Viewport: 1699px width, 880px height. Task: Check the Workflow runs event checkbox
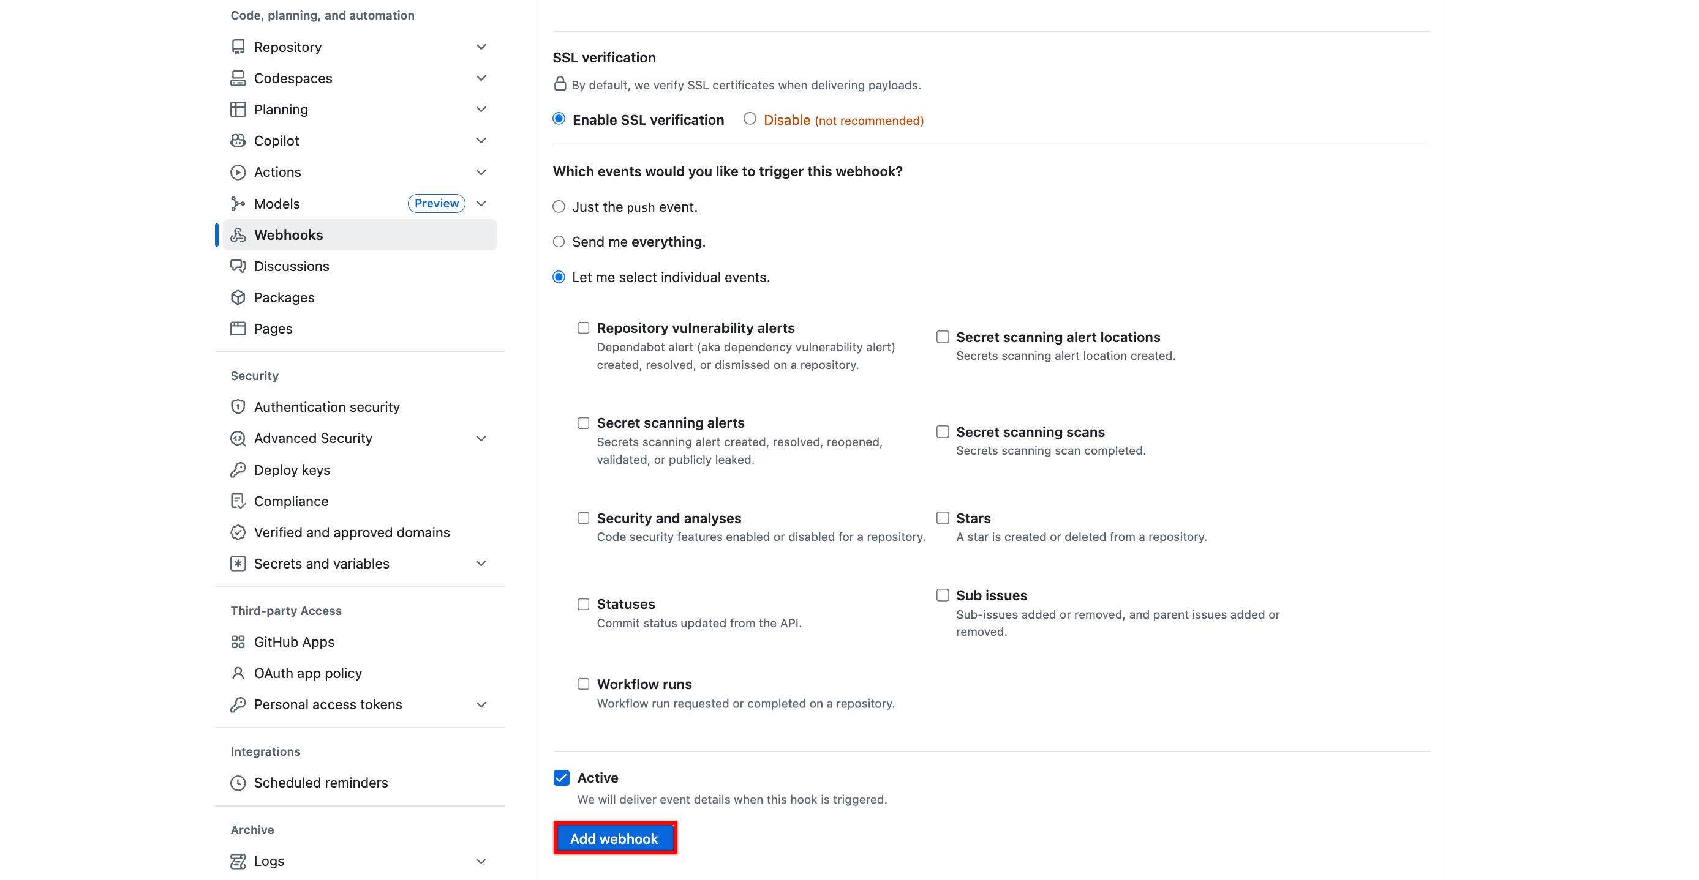point(583,684)
